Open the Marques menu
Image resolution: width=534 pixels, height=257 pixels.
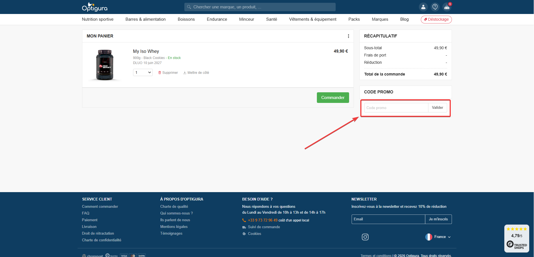380,19
